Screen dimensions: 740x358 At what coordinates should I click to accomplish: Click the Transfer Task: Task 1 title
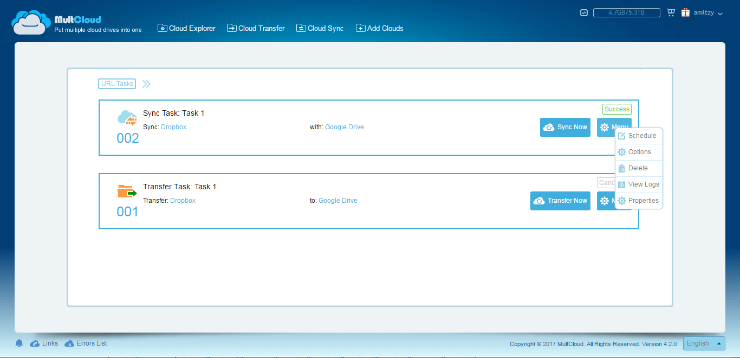(x=179, y=187)
